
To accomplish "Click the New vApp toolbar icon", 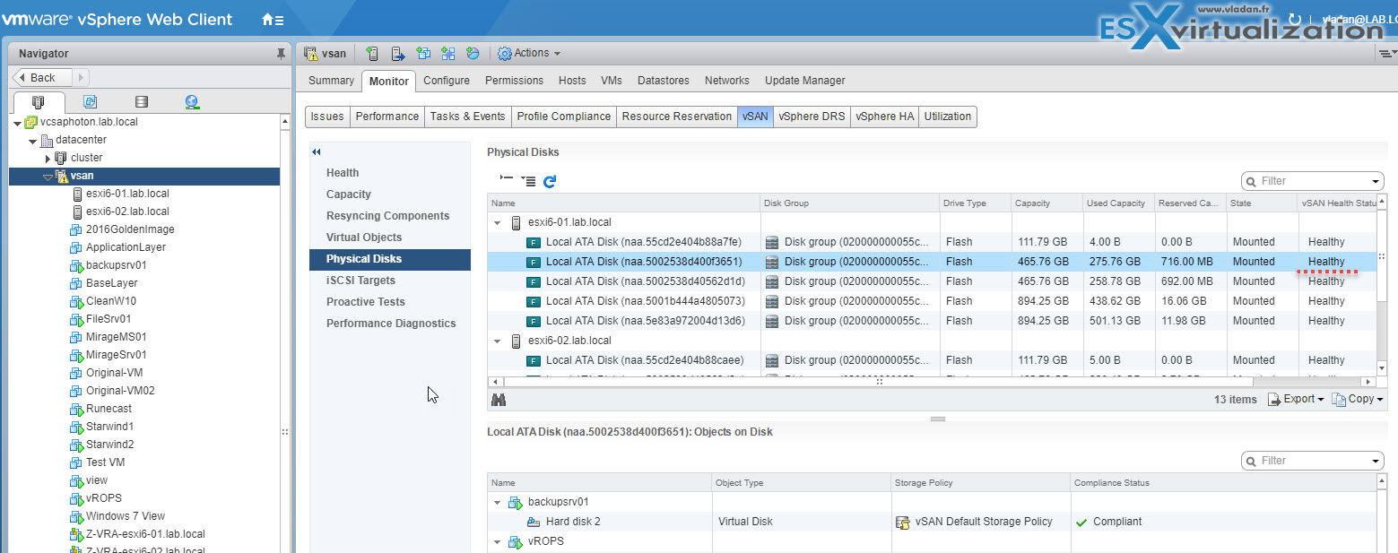I will pos(448,54).
